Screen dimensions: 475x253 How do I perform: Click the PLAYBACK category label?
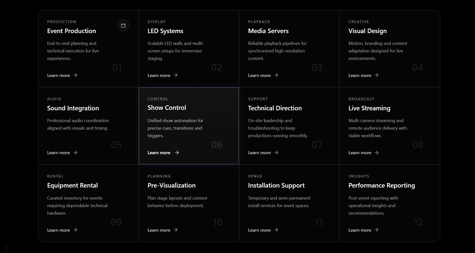click(259, 22)
